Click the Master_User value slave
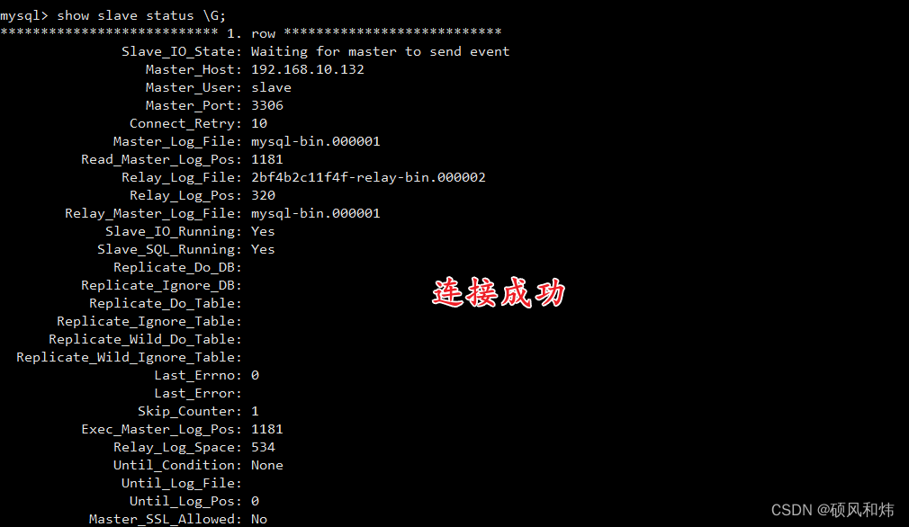This screenshot has width=909, height=527. (271, 87)
